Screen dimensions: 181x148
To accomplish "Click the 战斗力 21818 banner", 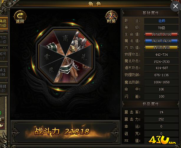I will (x=65, y=132).
